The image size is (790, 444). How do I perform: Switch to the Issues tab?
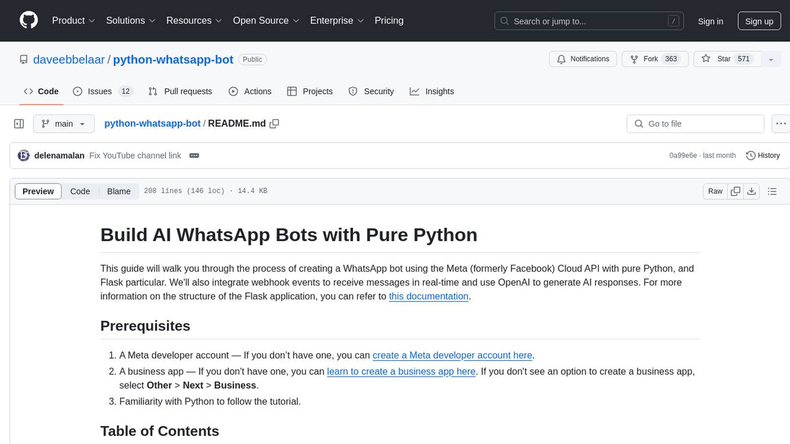(103, 91)
